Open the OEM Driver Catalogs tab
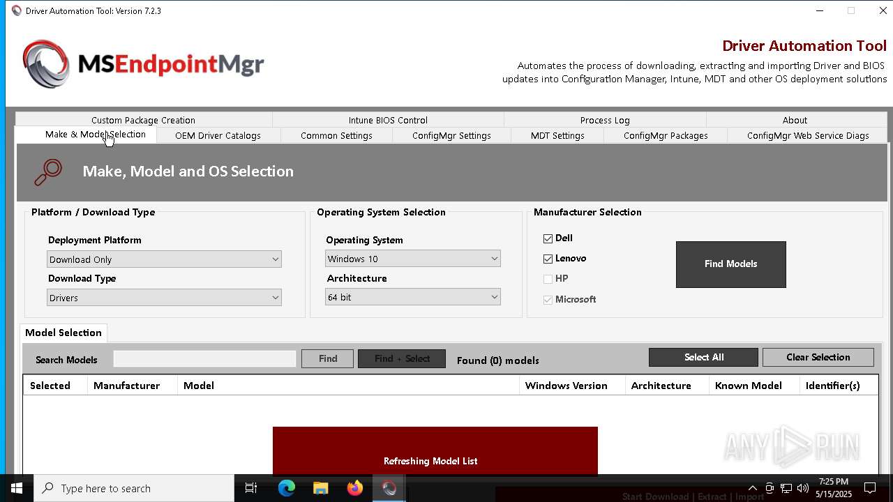Image resolution: width=893 pixels, height=502 pixels. click(218, 135)
